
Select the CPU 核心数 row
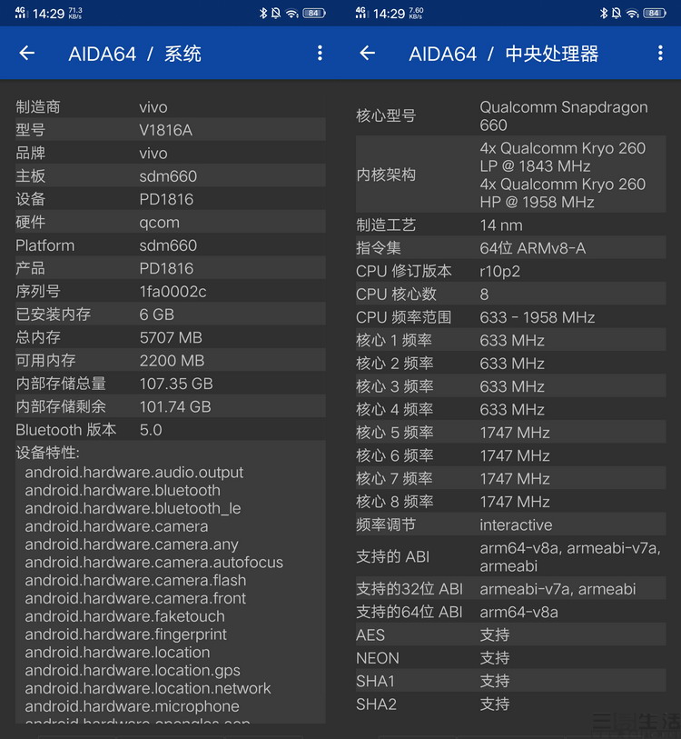510,294
